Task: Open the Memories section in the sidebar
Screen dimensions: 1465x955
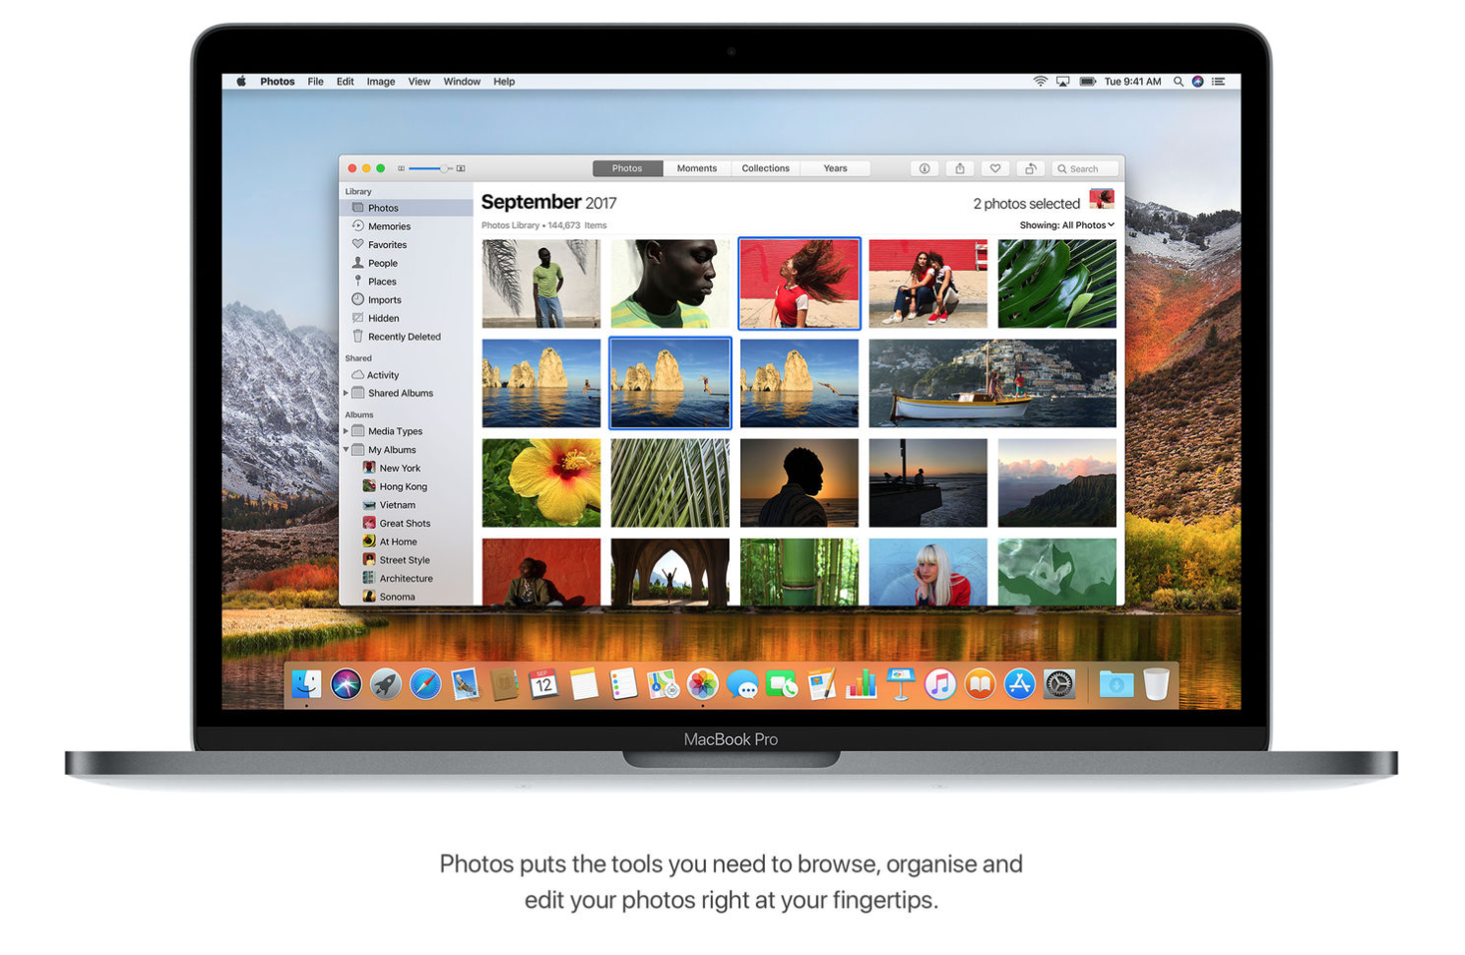Action: [388, 225]
